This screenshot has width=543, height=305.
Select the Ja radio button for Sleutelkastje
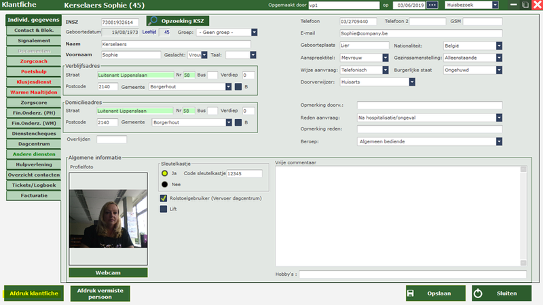click(164, 173)
